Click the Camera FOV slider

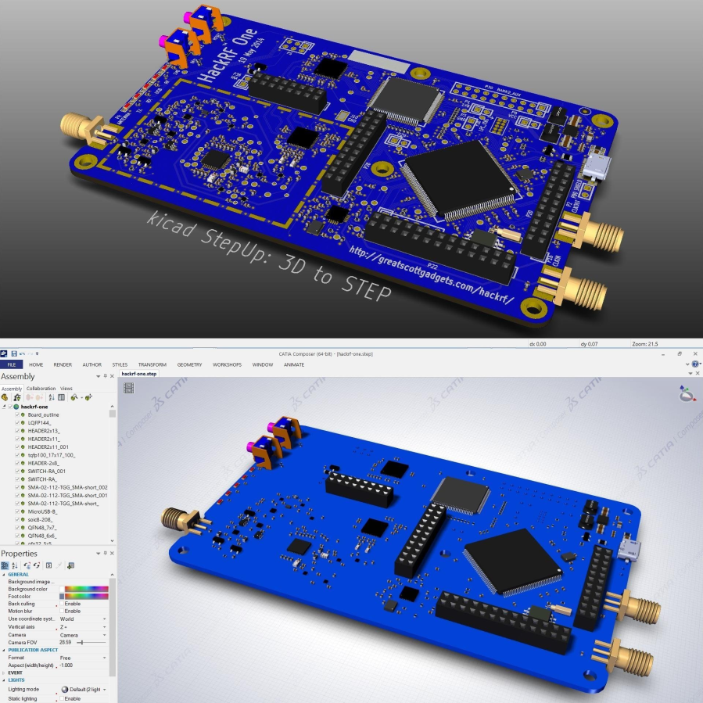coord(81,642)
